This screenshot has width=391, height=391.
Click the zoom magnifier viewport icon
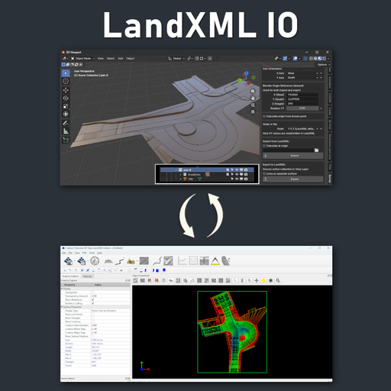253,92
